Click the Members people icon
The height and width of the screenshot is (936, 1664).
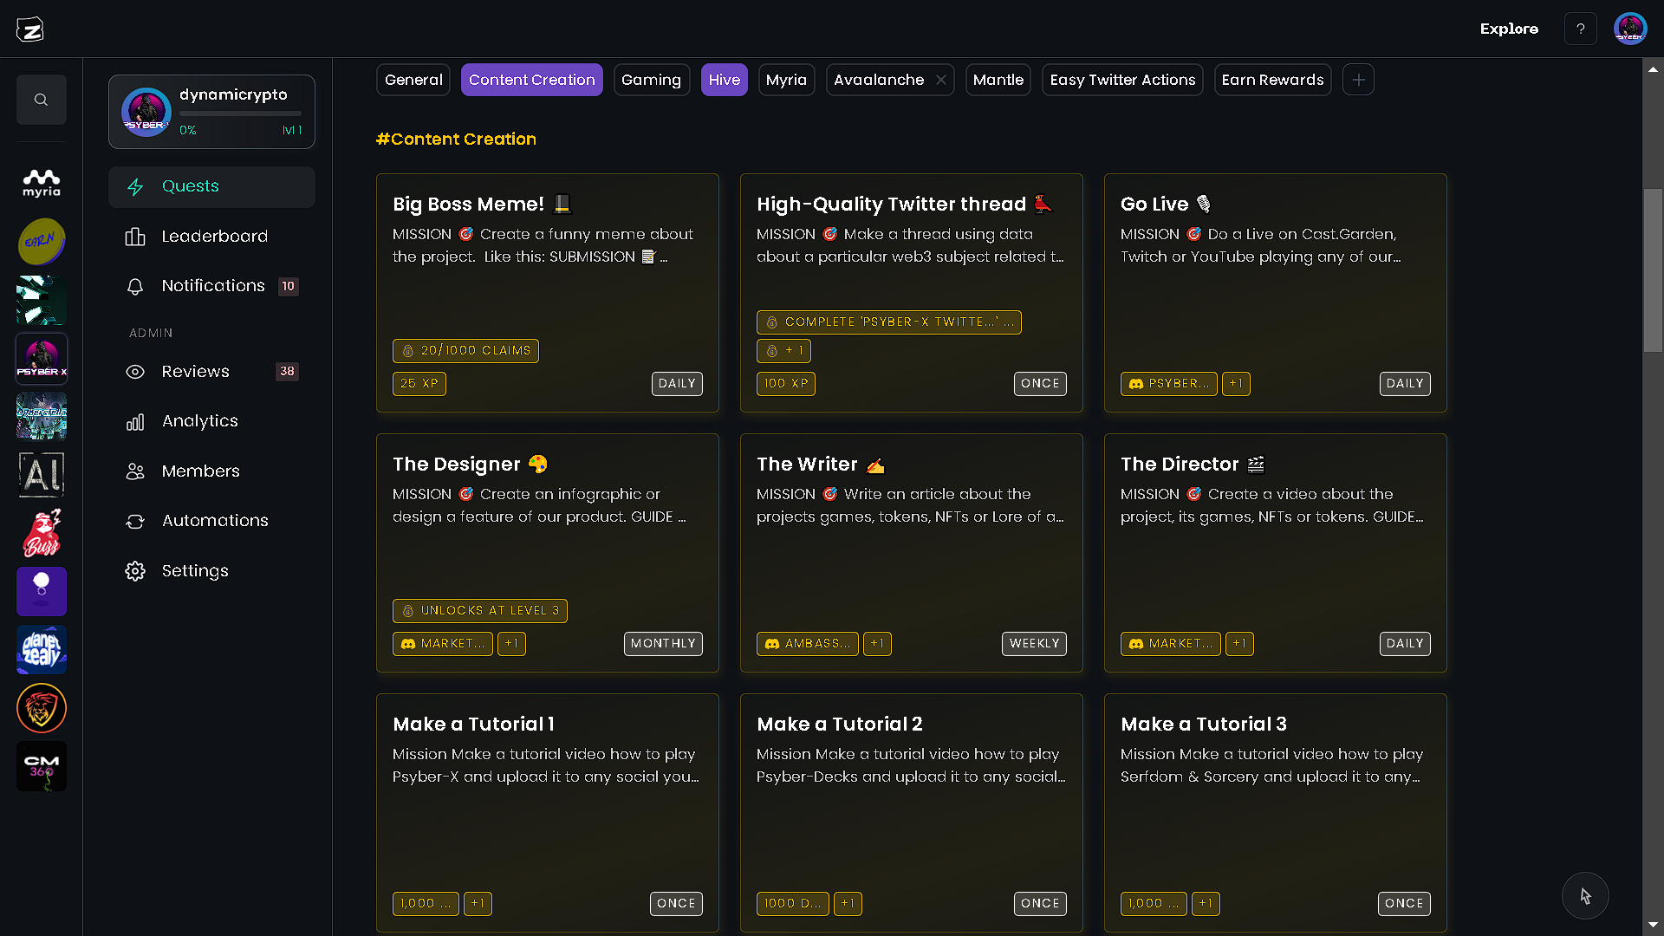pyautogui.click(x=135, y=471)
